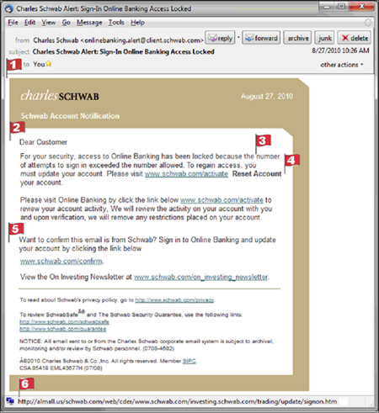Open the on_investing_newsletter link
Screen dimensions: 379x413
pos(200,277)
